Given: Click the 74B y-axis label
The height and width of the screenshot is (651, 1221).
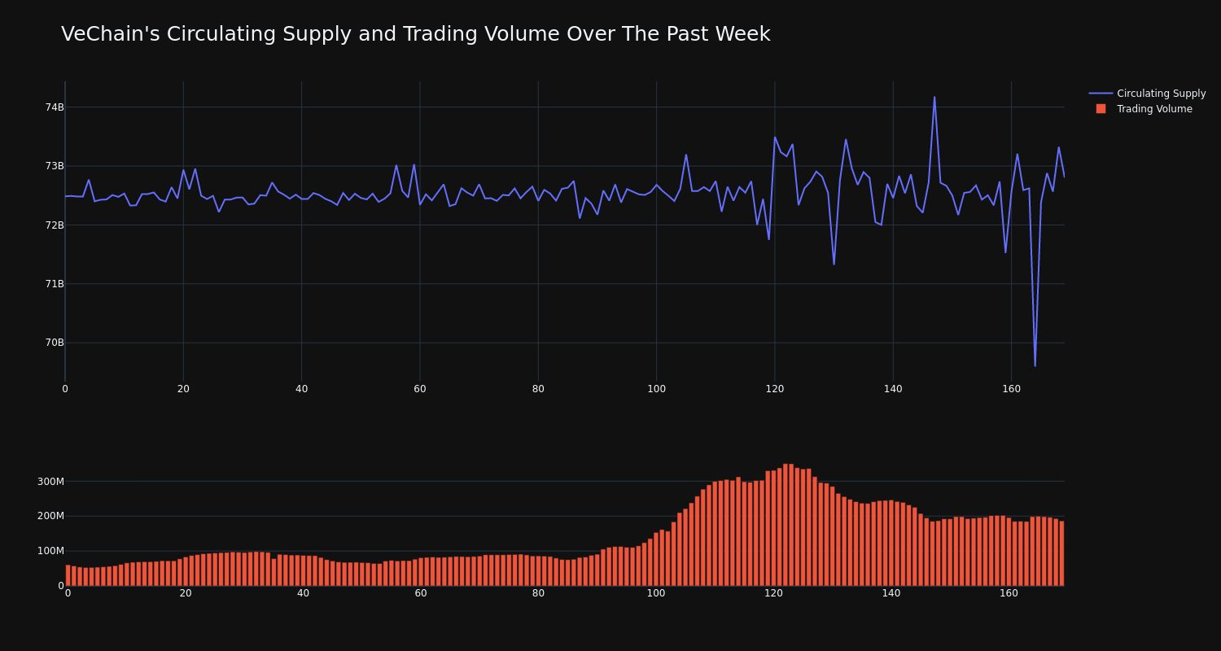Looking at the screenshot, I should click(x=54, y=107).
